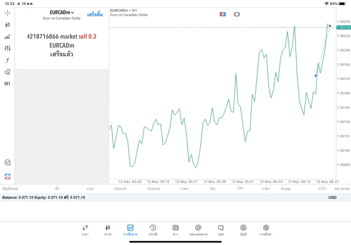Open the indicators list icon
The height and width of the screenshot is (245, 351).
7,37
